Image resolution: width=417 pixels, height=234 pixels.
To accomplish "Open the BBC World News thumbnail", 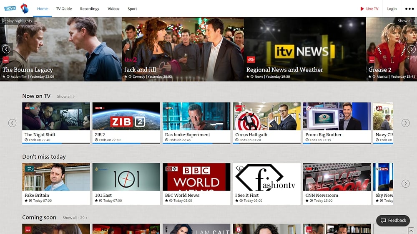I will pos(196,177).
